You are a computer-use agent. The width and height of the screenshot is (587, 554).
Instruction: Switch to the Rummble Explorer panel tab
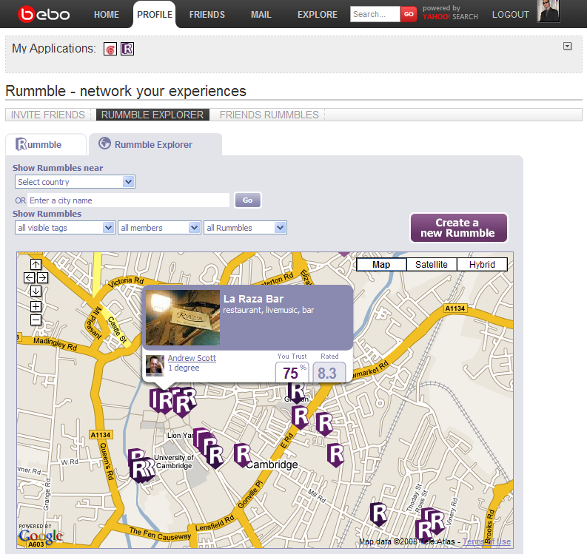(x=155, y=144)
